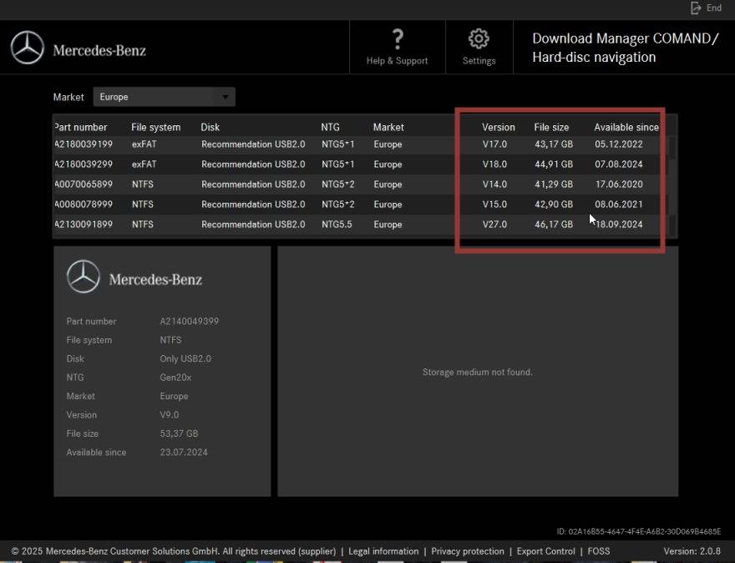Viewport: 735px width, 563px height.
Task: Click the table's vertical scrollbar
Action: point(672,185)
